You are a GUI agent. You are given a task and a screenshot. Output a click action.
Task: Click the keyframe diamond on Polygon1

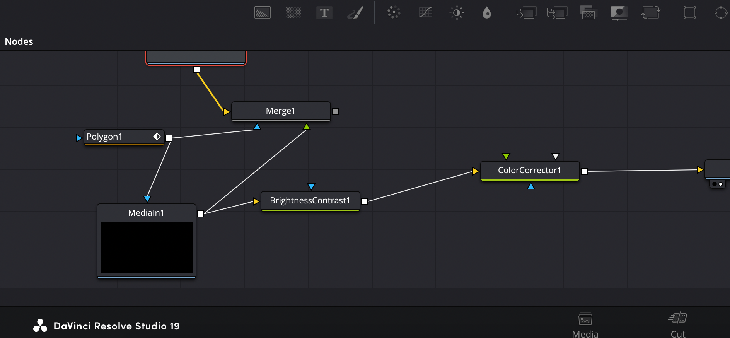[x=157, y=137]
